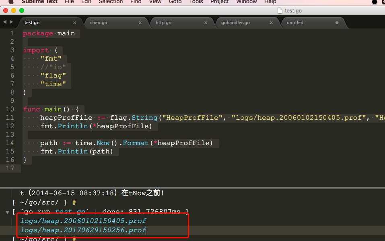Click output line logs/heap.20170629150256.prof
The image size is (385, 241).
(83, 230)
